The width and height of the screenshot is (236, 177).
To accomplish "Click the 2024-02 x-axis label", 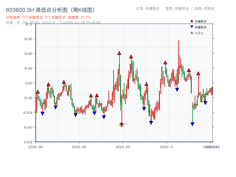I will click(x=123, y=147).
